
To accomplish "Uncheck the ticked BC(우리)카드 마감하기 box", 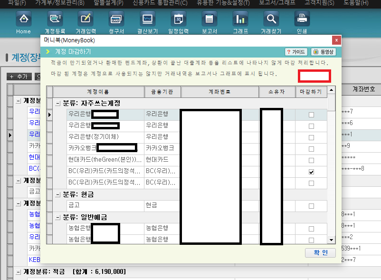I will (311, 172).
